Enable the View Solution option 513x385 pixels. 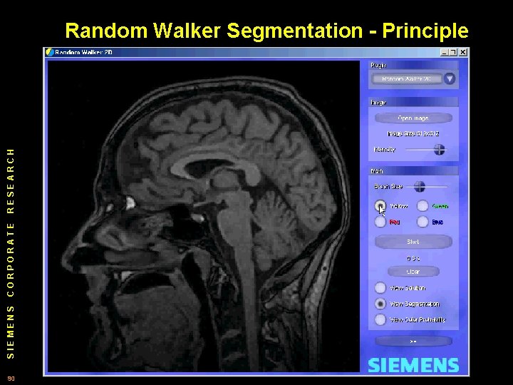(380, 288)
